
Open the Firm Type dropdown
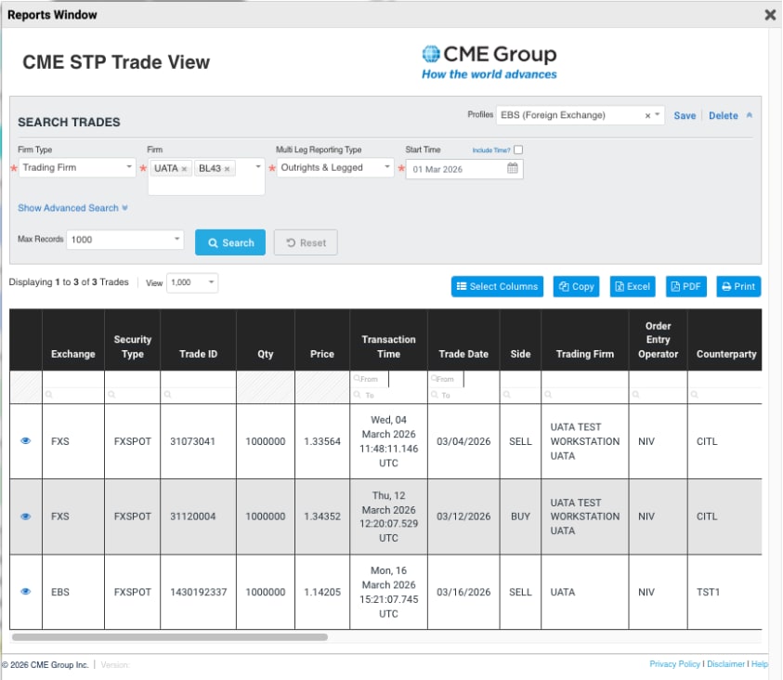tap(77, 168)
